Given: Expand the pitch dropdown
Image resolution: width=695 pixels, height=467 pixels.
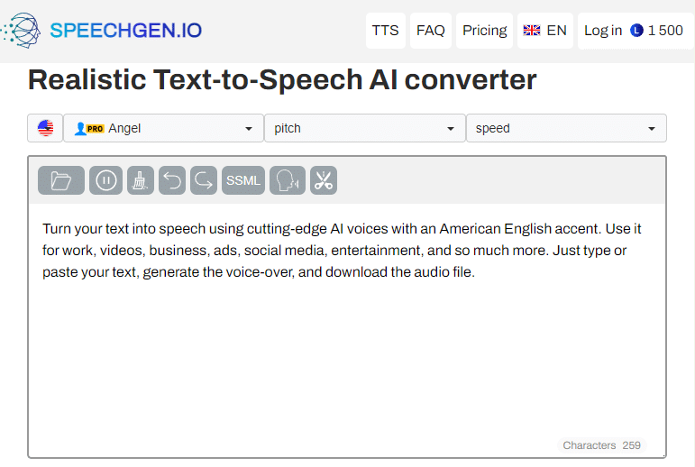Looking at the screenshot, I should [364, 128].
